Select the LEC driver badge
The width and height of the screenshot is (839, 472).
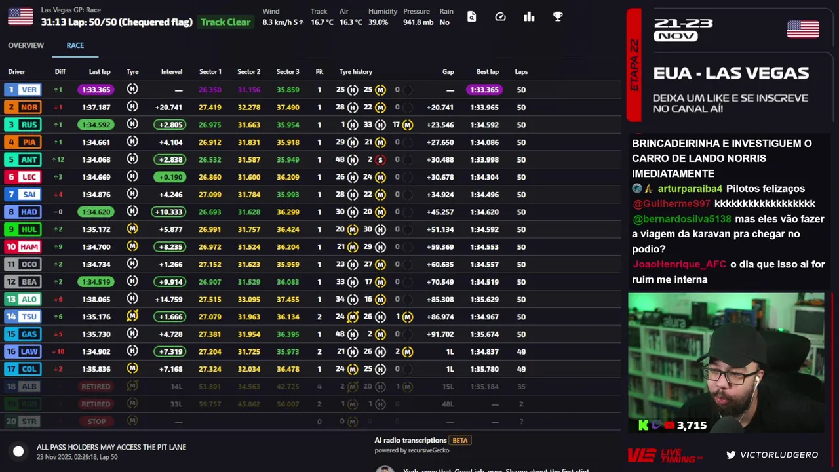point(23,177)
